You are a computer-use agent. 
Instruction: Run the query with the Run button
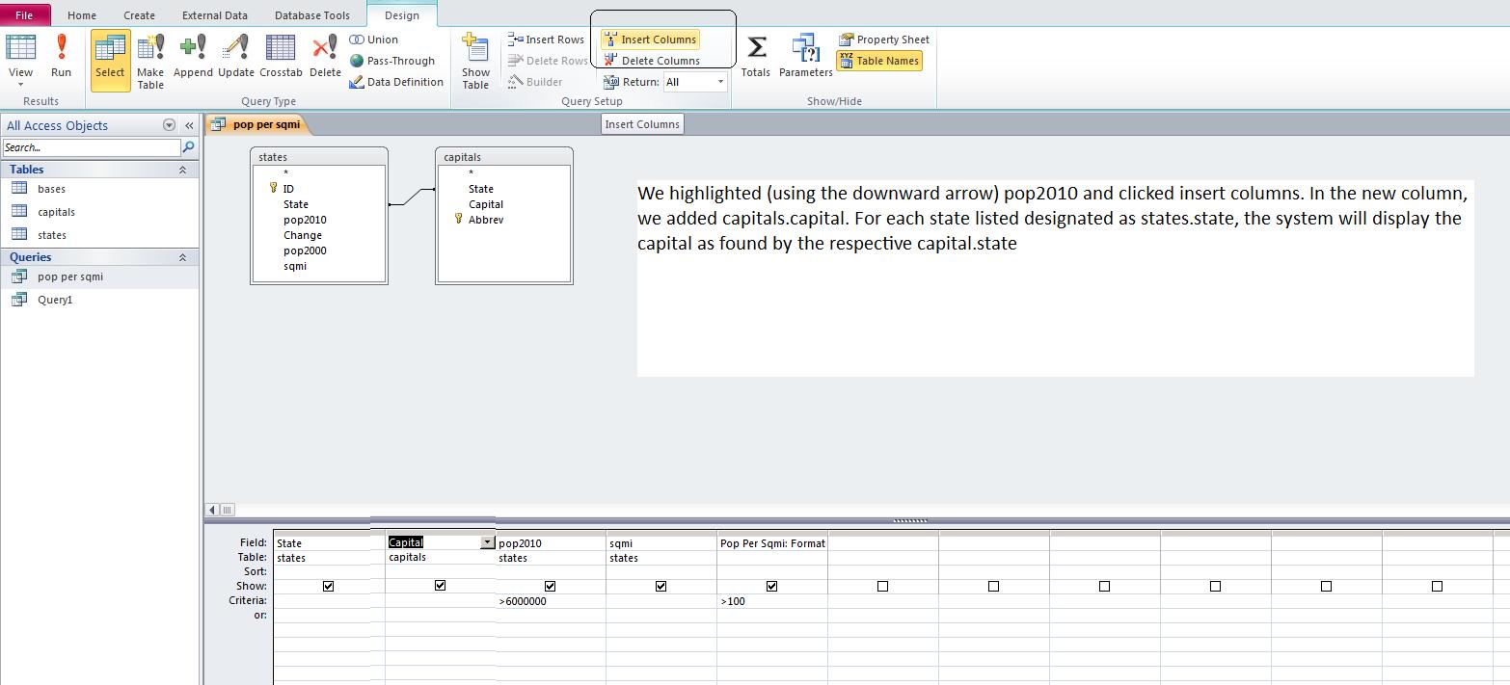pyautogui.click(x=61, y=58)
